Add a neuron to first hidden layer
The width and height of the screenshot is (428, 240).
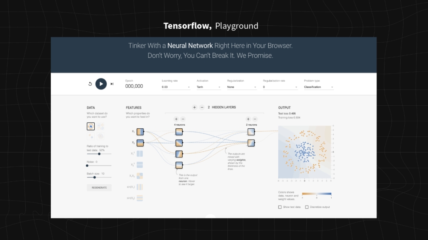176,119
